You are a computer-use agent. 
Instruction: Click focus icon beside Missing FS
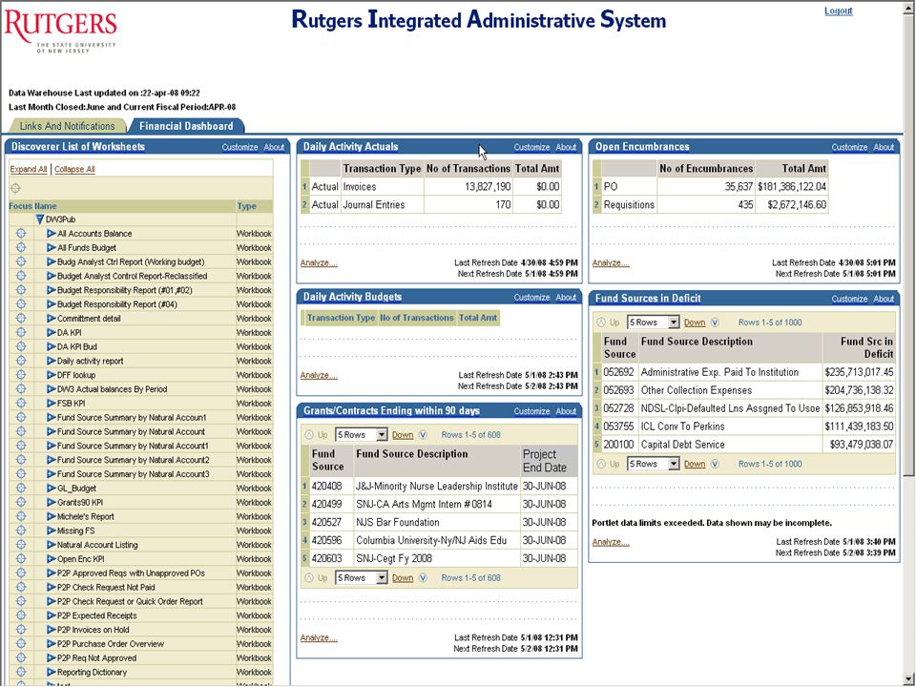coord(21,531)
